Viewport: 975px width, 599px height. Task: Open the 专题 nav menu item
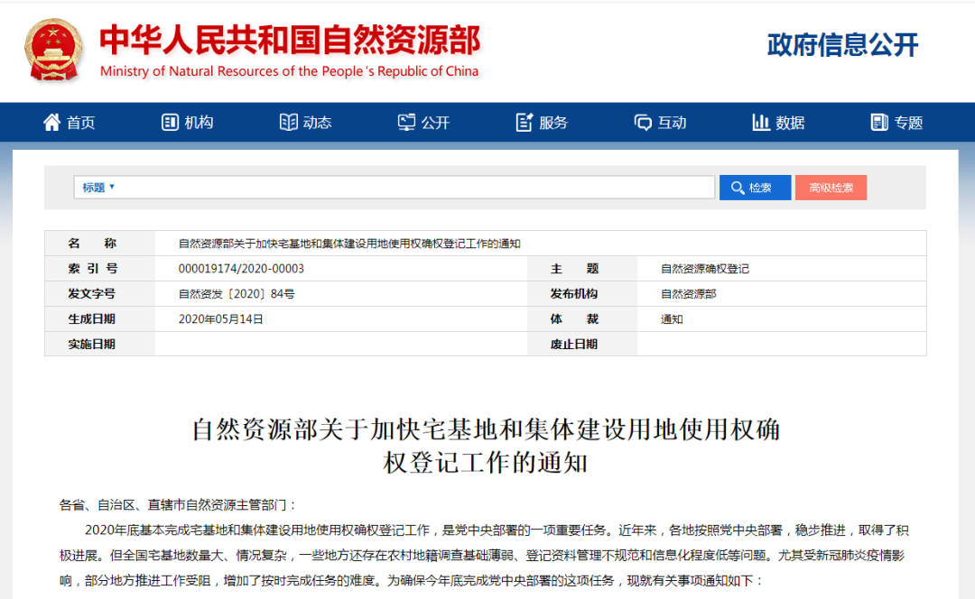coord(896,123)
